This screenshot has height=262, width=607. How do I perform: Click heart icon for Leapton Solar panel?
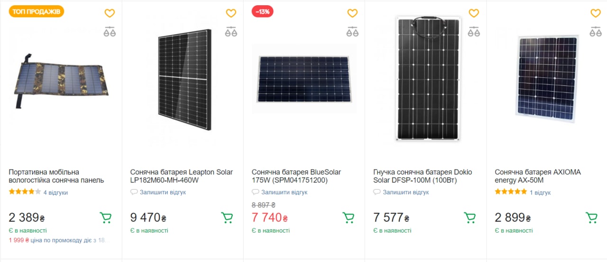tap(231, 13)
